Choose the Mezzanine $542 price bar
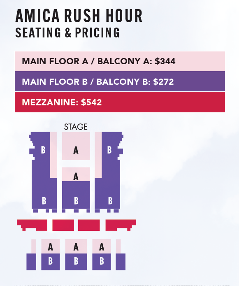 coord(120,102)
